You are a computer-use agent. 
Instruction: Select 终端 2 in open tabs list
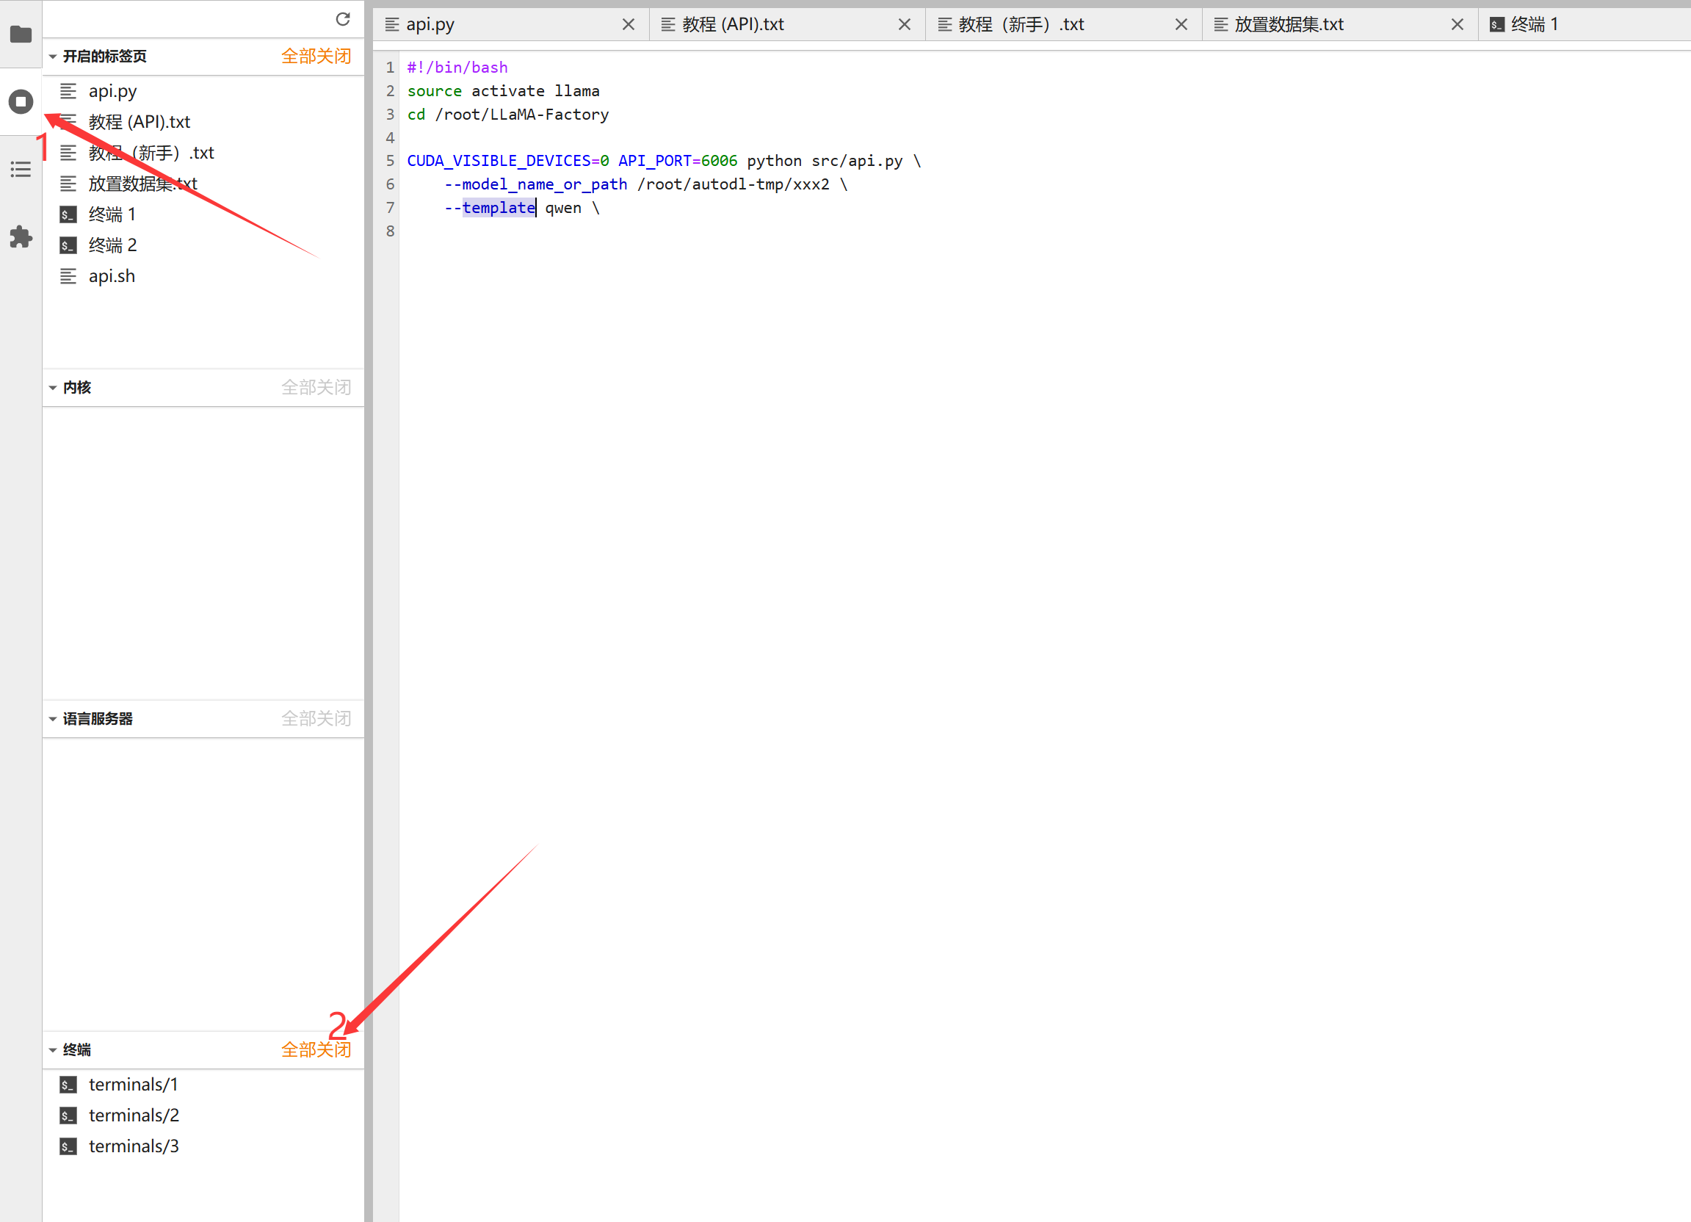[112, 245]
